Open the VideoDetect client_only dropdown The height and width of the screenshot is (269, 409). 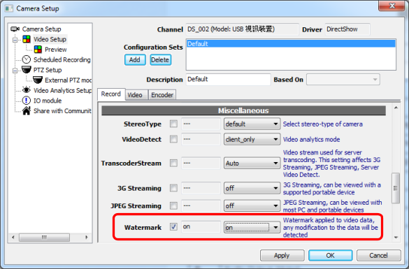click(252, 139)
